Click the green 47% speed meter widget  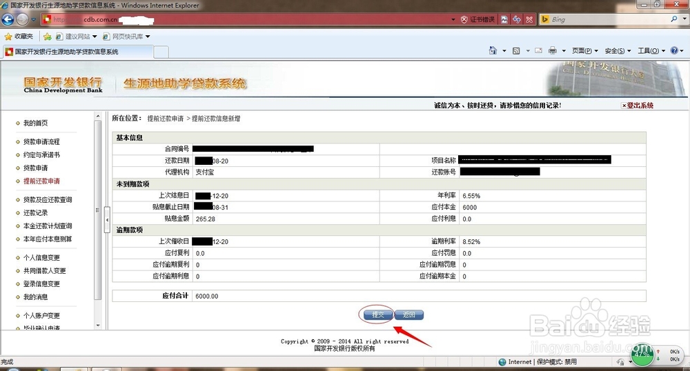642,354
